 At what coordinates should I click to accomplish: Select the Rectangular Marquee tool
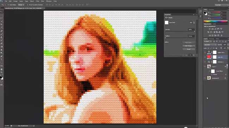2,15
